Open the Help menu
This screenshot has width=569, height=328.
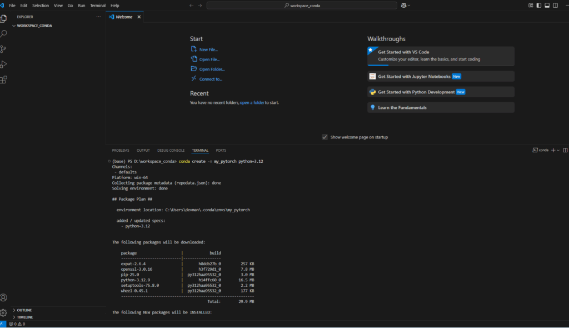114,6
